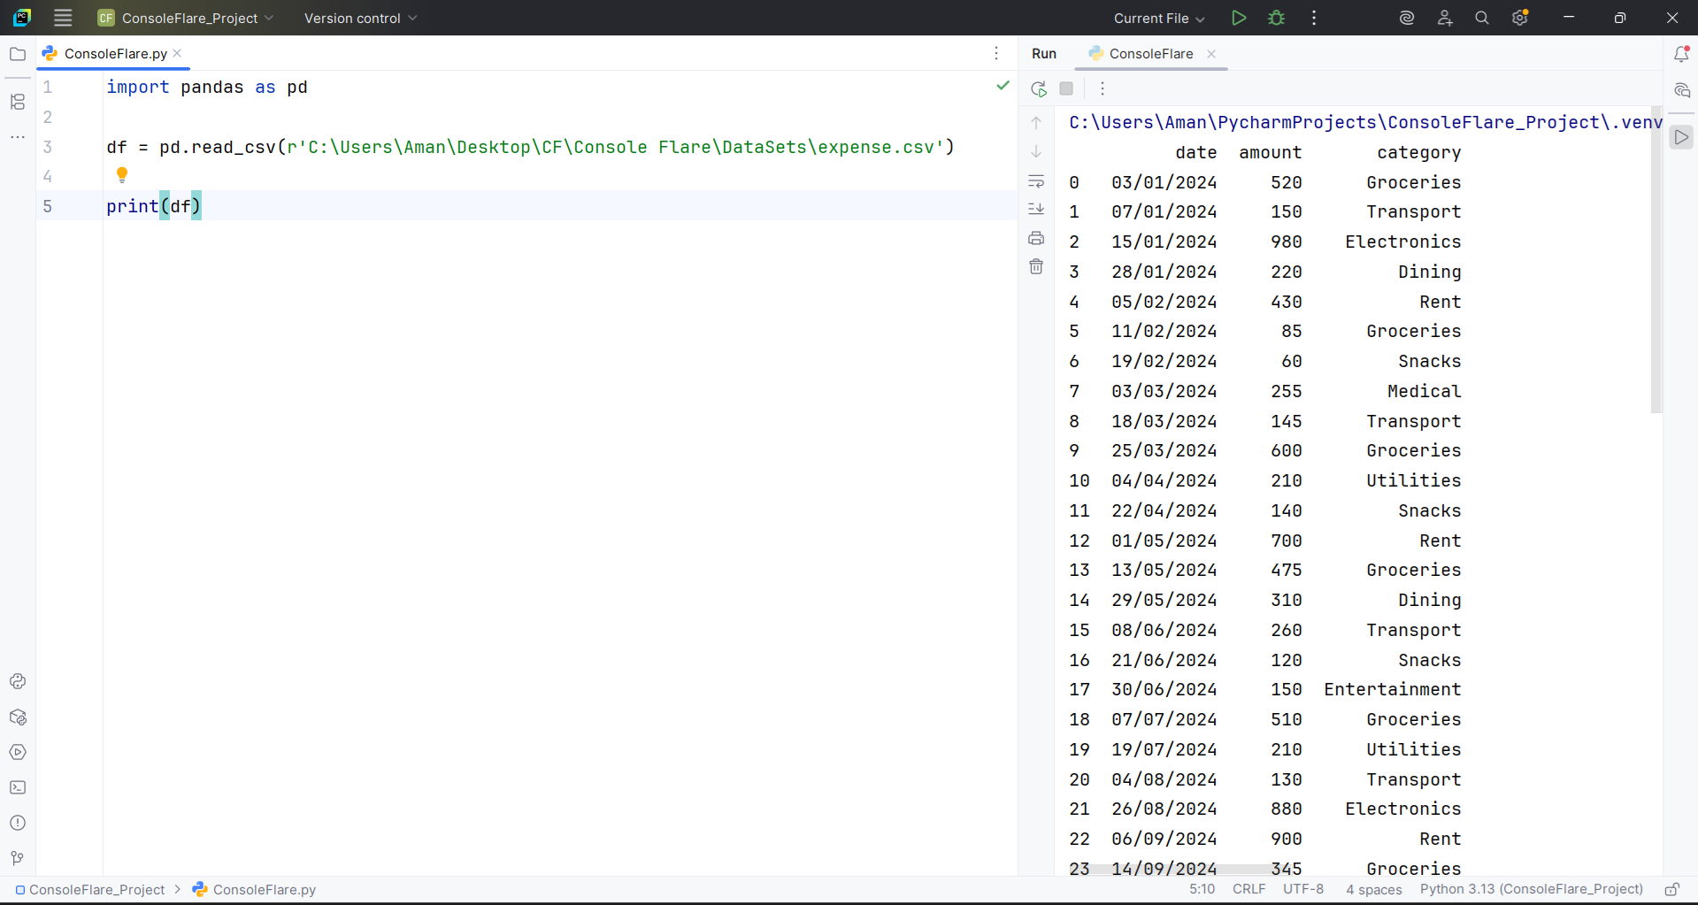The width and height of the screenshot is (1698, 905).
Task: Open the Services tool window
Action: click(x=18, y=752)
